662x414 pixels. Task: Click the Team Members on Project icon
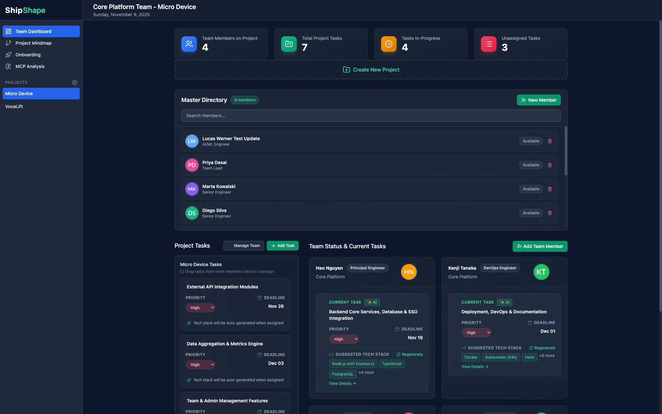pyautogui.click(x=189, y=44)
